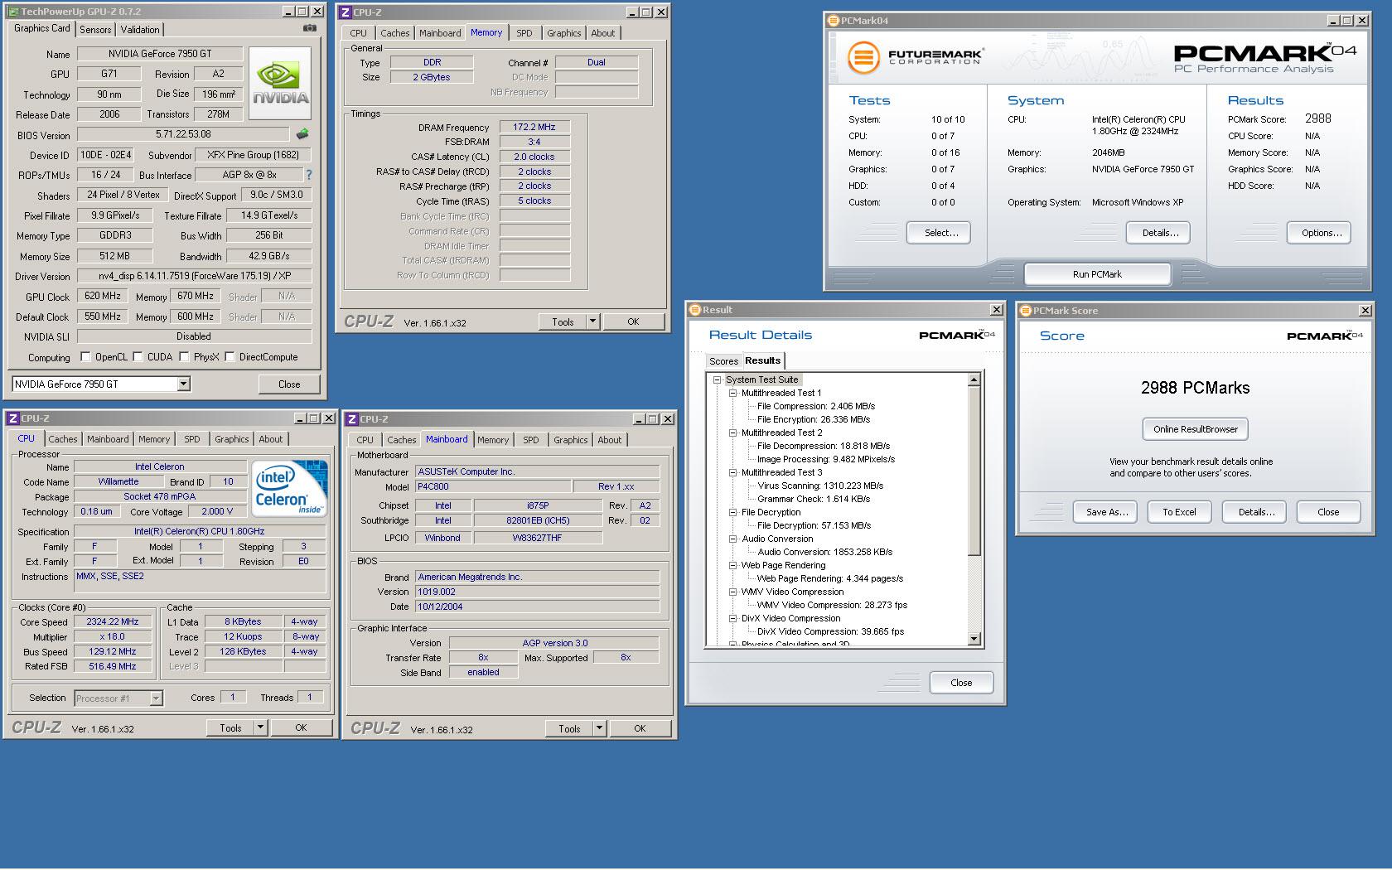
Task: Open the Processor #1 selection dropdown
Action: pos(156,698)
